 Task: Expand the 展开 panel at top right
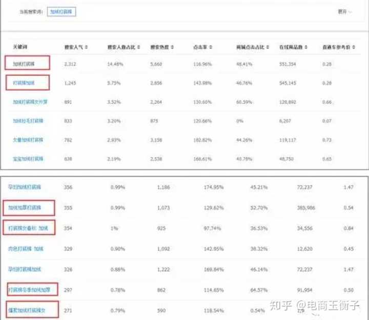click(x=344, y=11)
